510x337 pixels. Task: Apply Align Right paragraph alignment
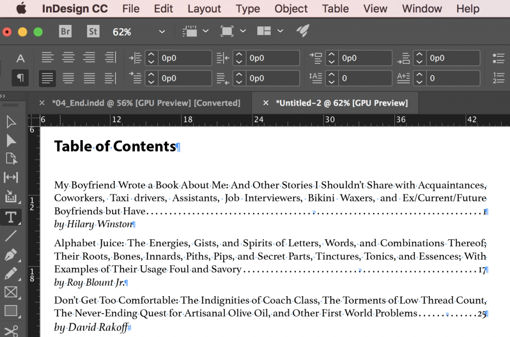click(89, 58)
